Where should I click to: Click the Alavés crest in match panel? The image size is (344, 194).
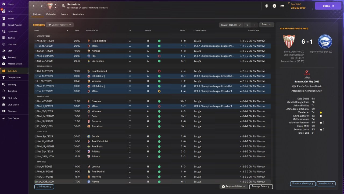click(325, 41)
